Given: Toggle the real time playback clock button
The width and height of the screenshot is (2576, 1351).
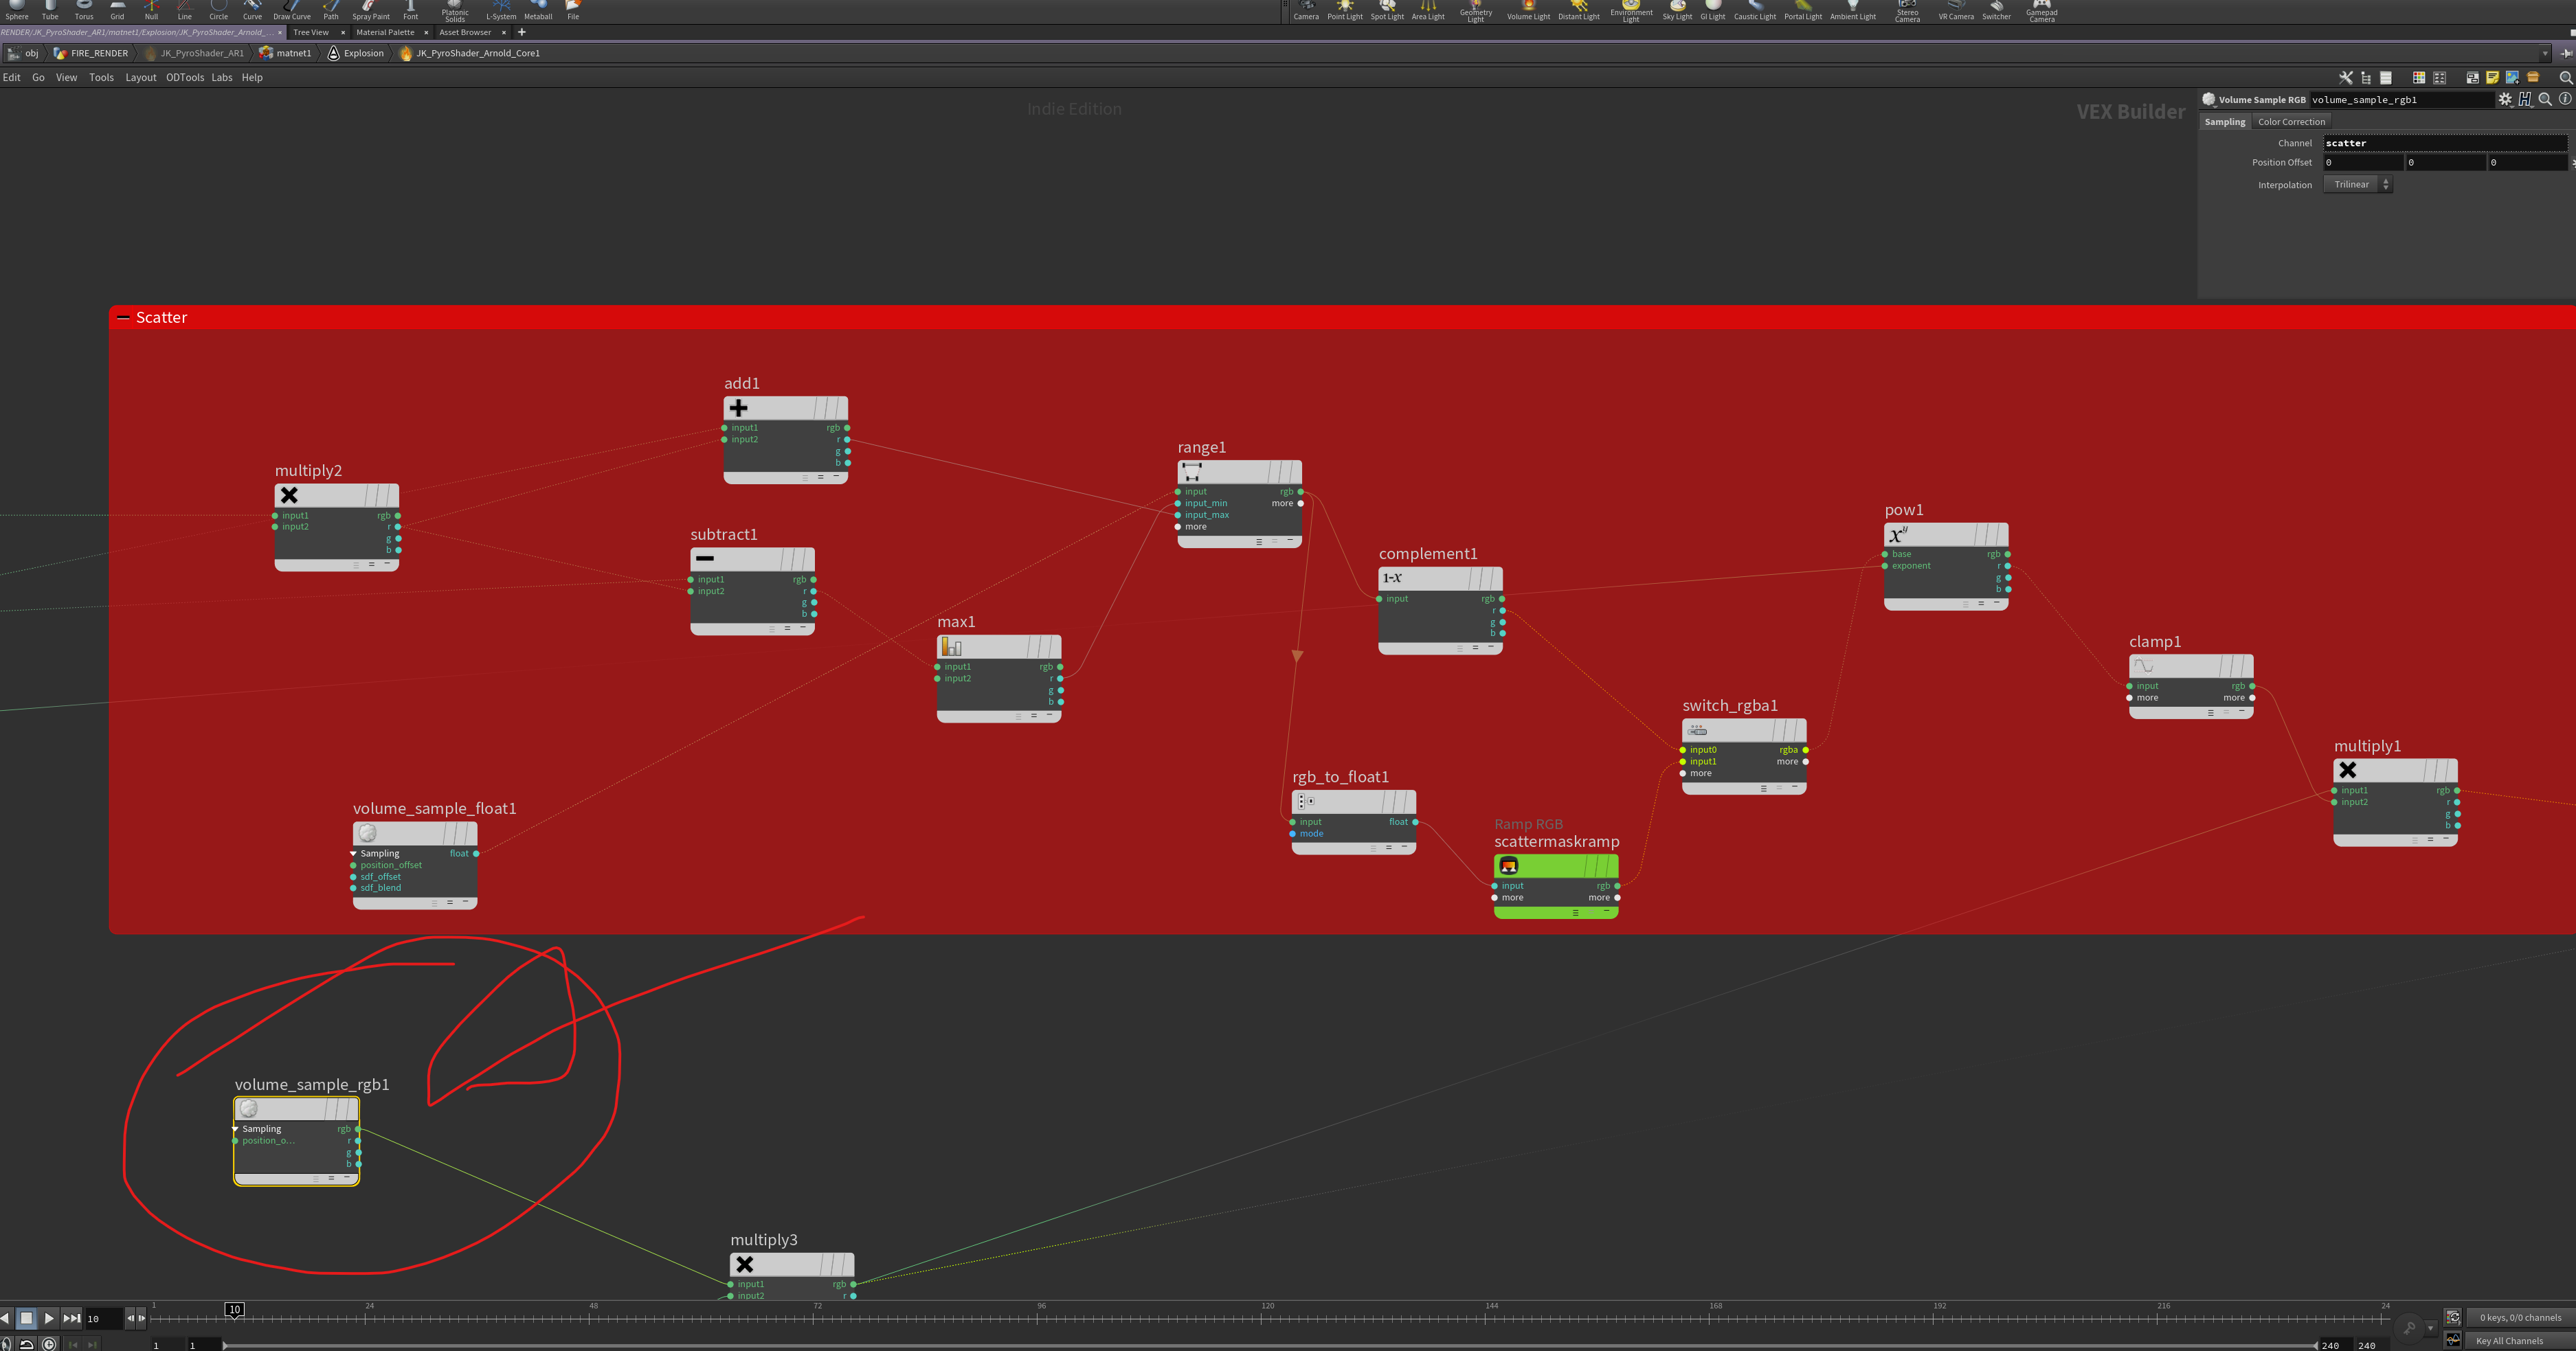Looking at the screenshot, I should 49,1344.
